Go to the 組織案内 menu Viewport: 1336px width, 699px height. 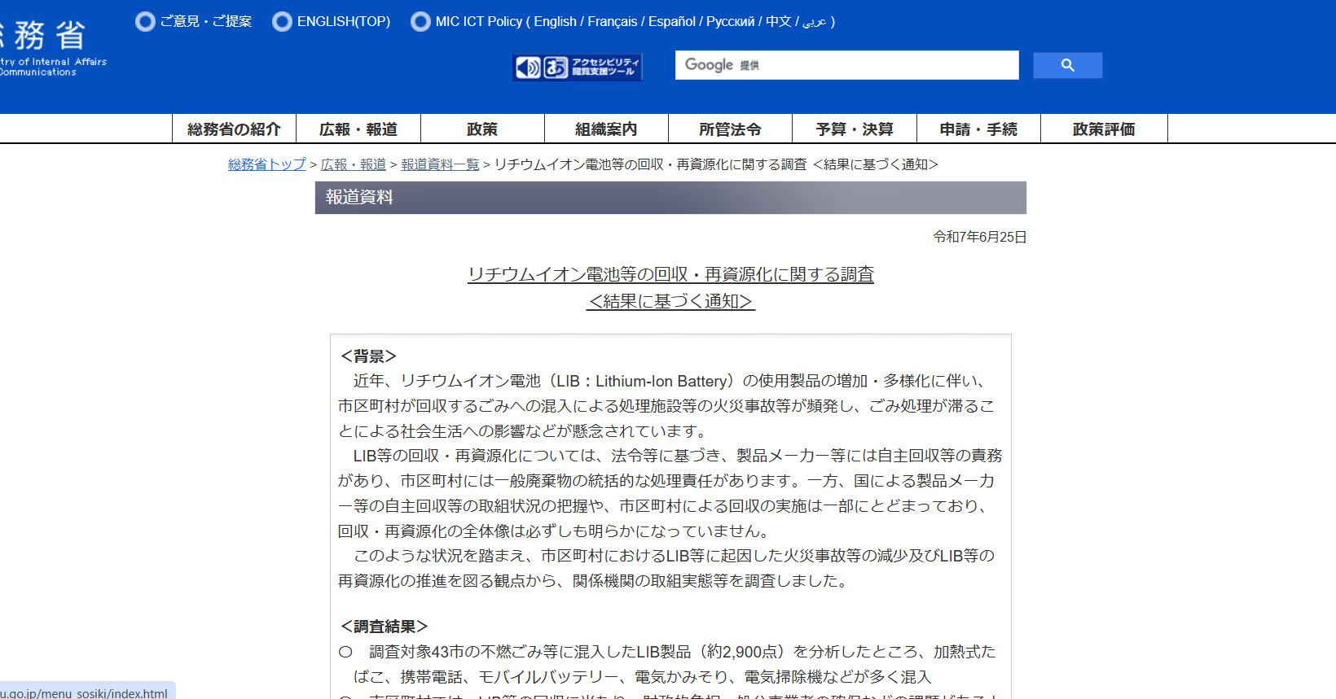tap(606, 129)
